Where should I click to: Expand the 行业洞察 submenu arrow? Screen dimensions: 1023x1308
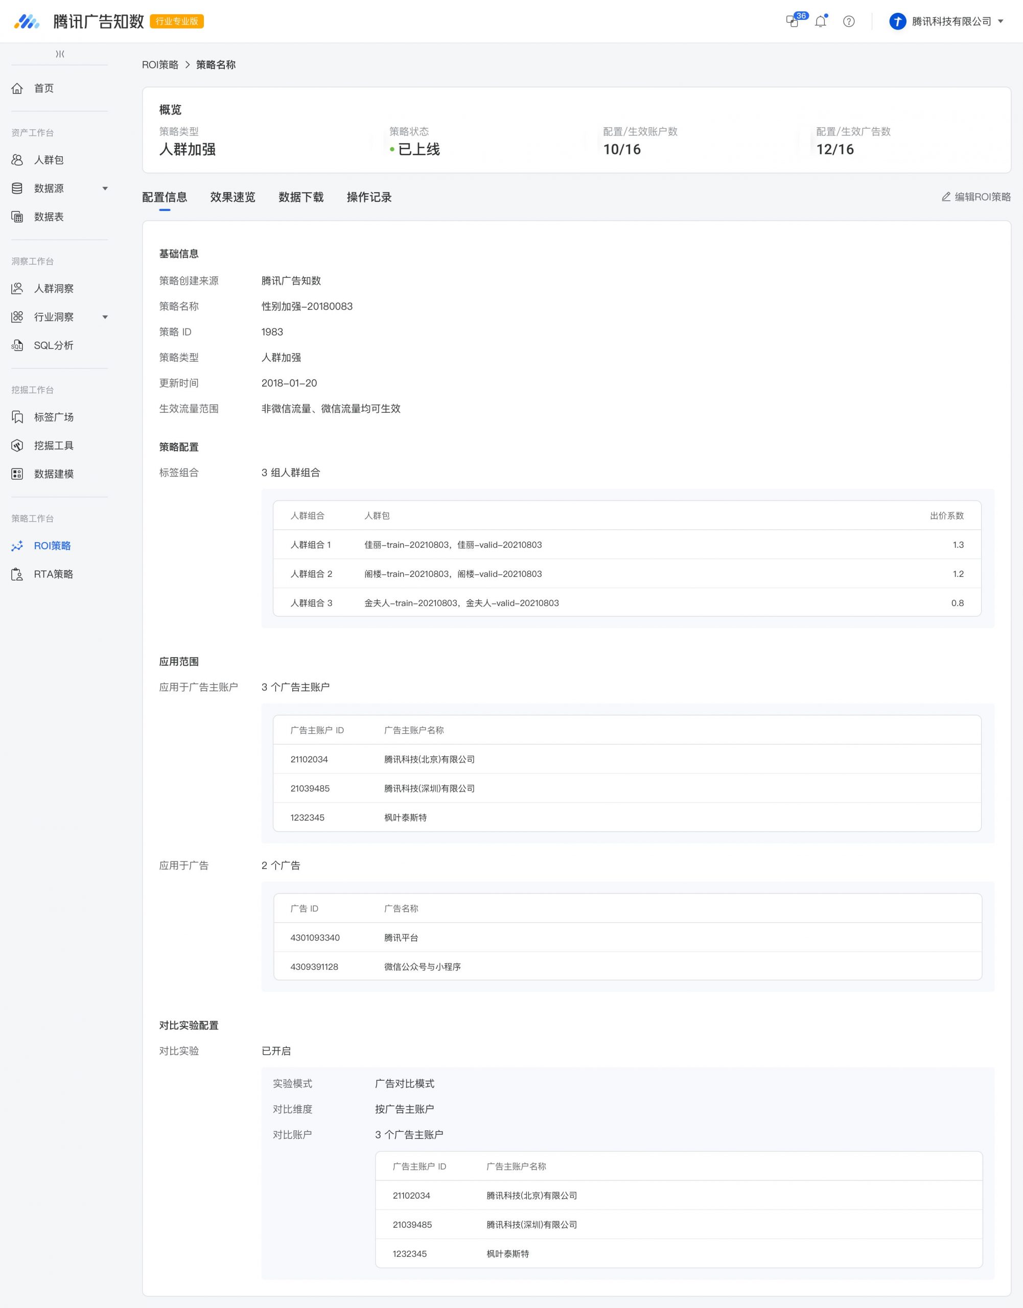(105, 317)
